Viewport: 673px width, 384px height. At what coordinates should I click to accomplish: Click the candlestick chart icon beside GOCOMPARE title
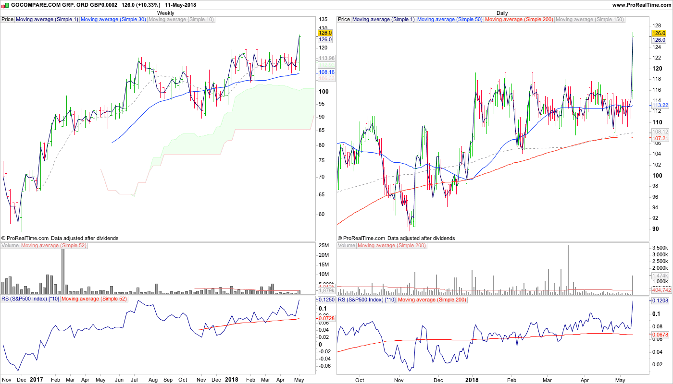(x=5, y=5)
